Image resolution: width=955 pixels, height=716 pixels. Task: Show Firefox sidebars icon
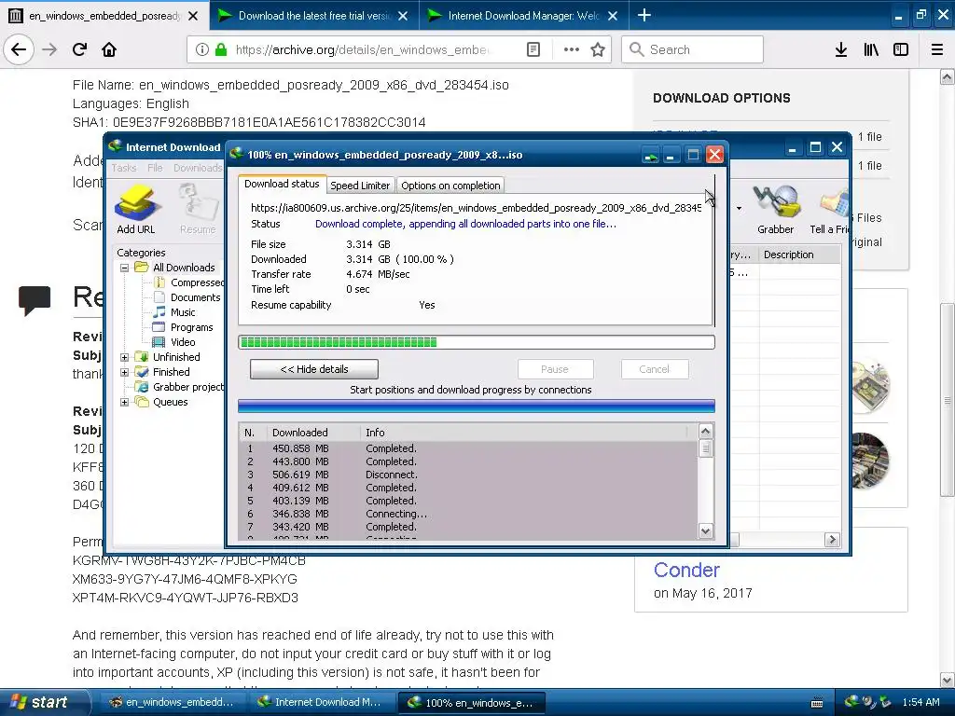(x=901, y=49)
